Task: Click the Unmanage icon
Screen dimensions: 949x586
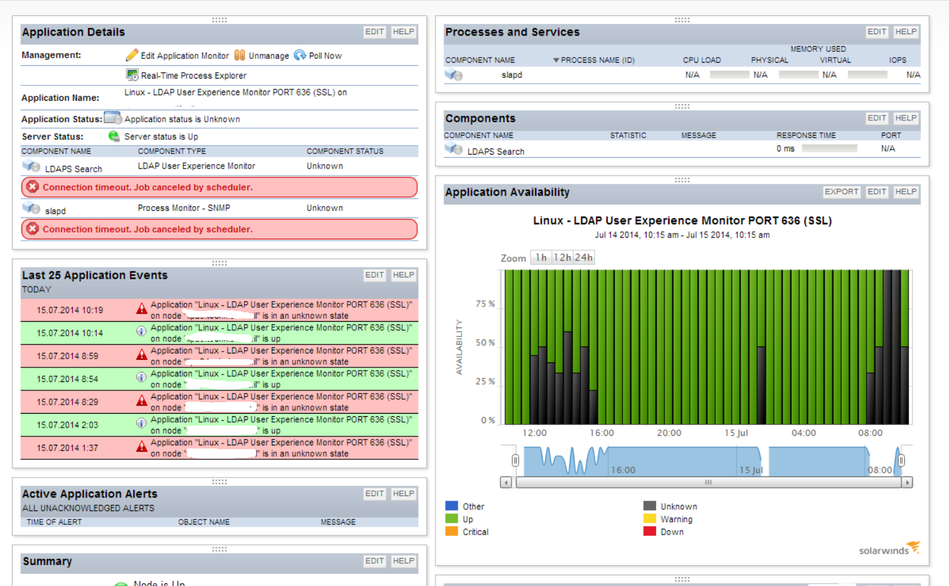Action: pyautogui.click(x=240, y=55)
